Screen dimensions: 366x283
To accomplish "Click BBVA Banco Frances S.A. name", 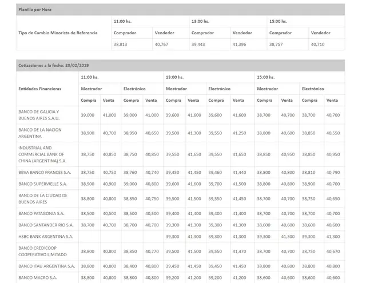I will pyautogui.click(x=45, y=173).
